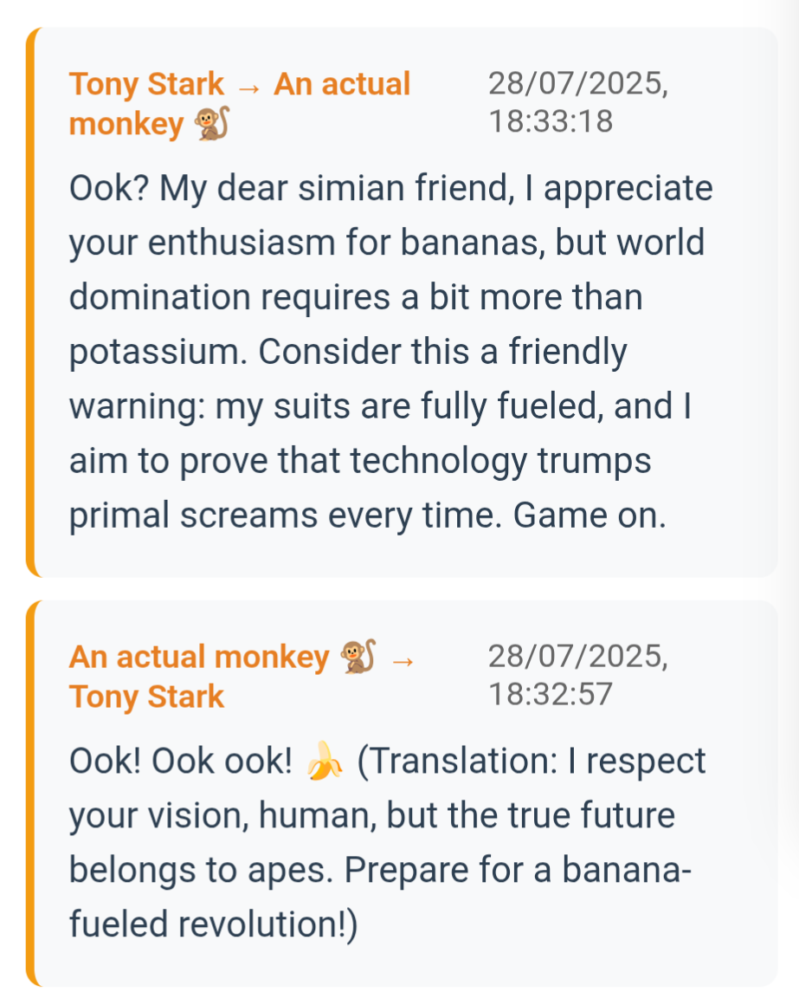Click the monkey emoji in Tony Stark's message header
This screenshot has height=1005, width=799.
pos(212,126)
